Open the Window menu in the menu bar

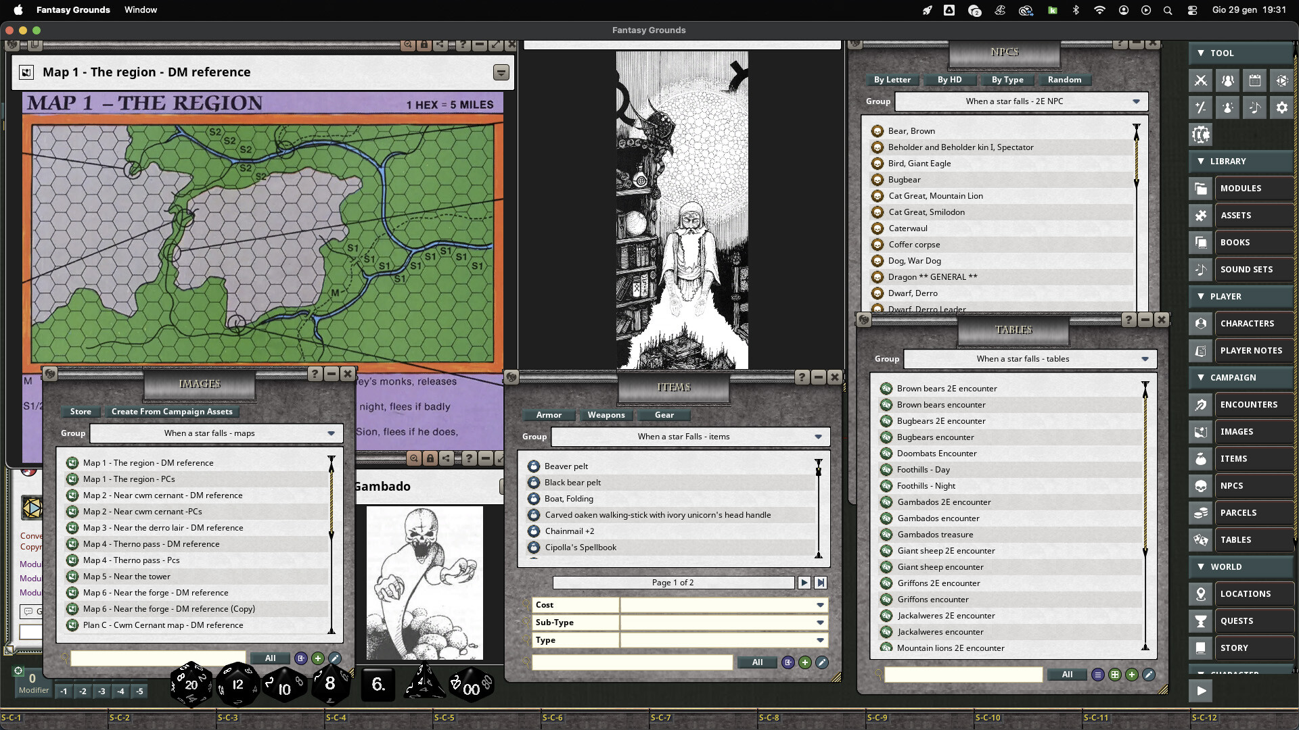coord(140,9)
